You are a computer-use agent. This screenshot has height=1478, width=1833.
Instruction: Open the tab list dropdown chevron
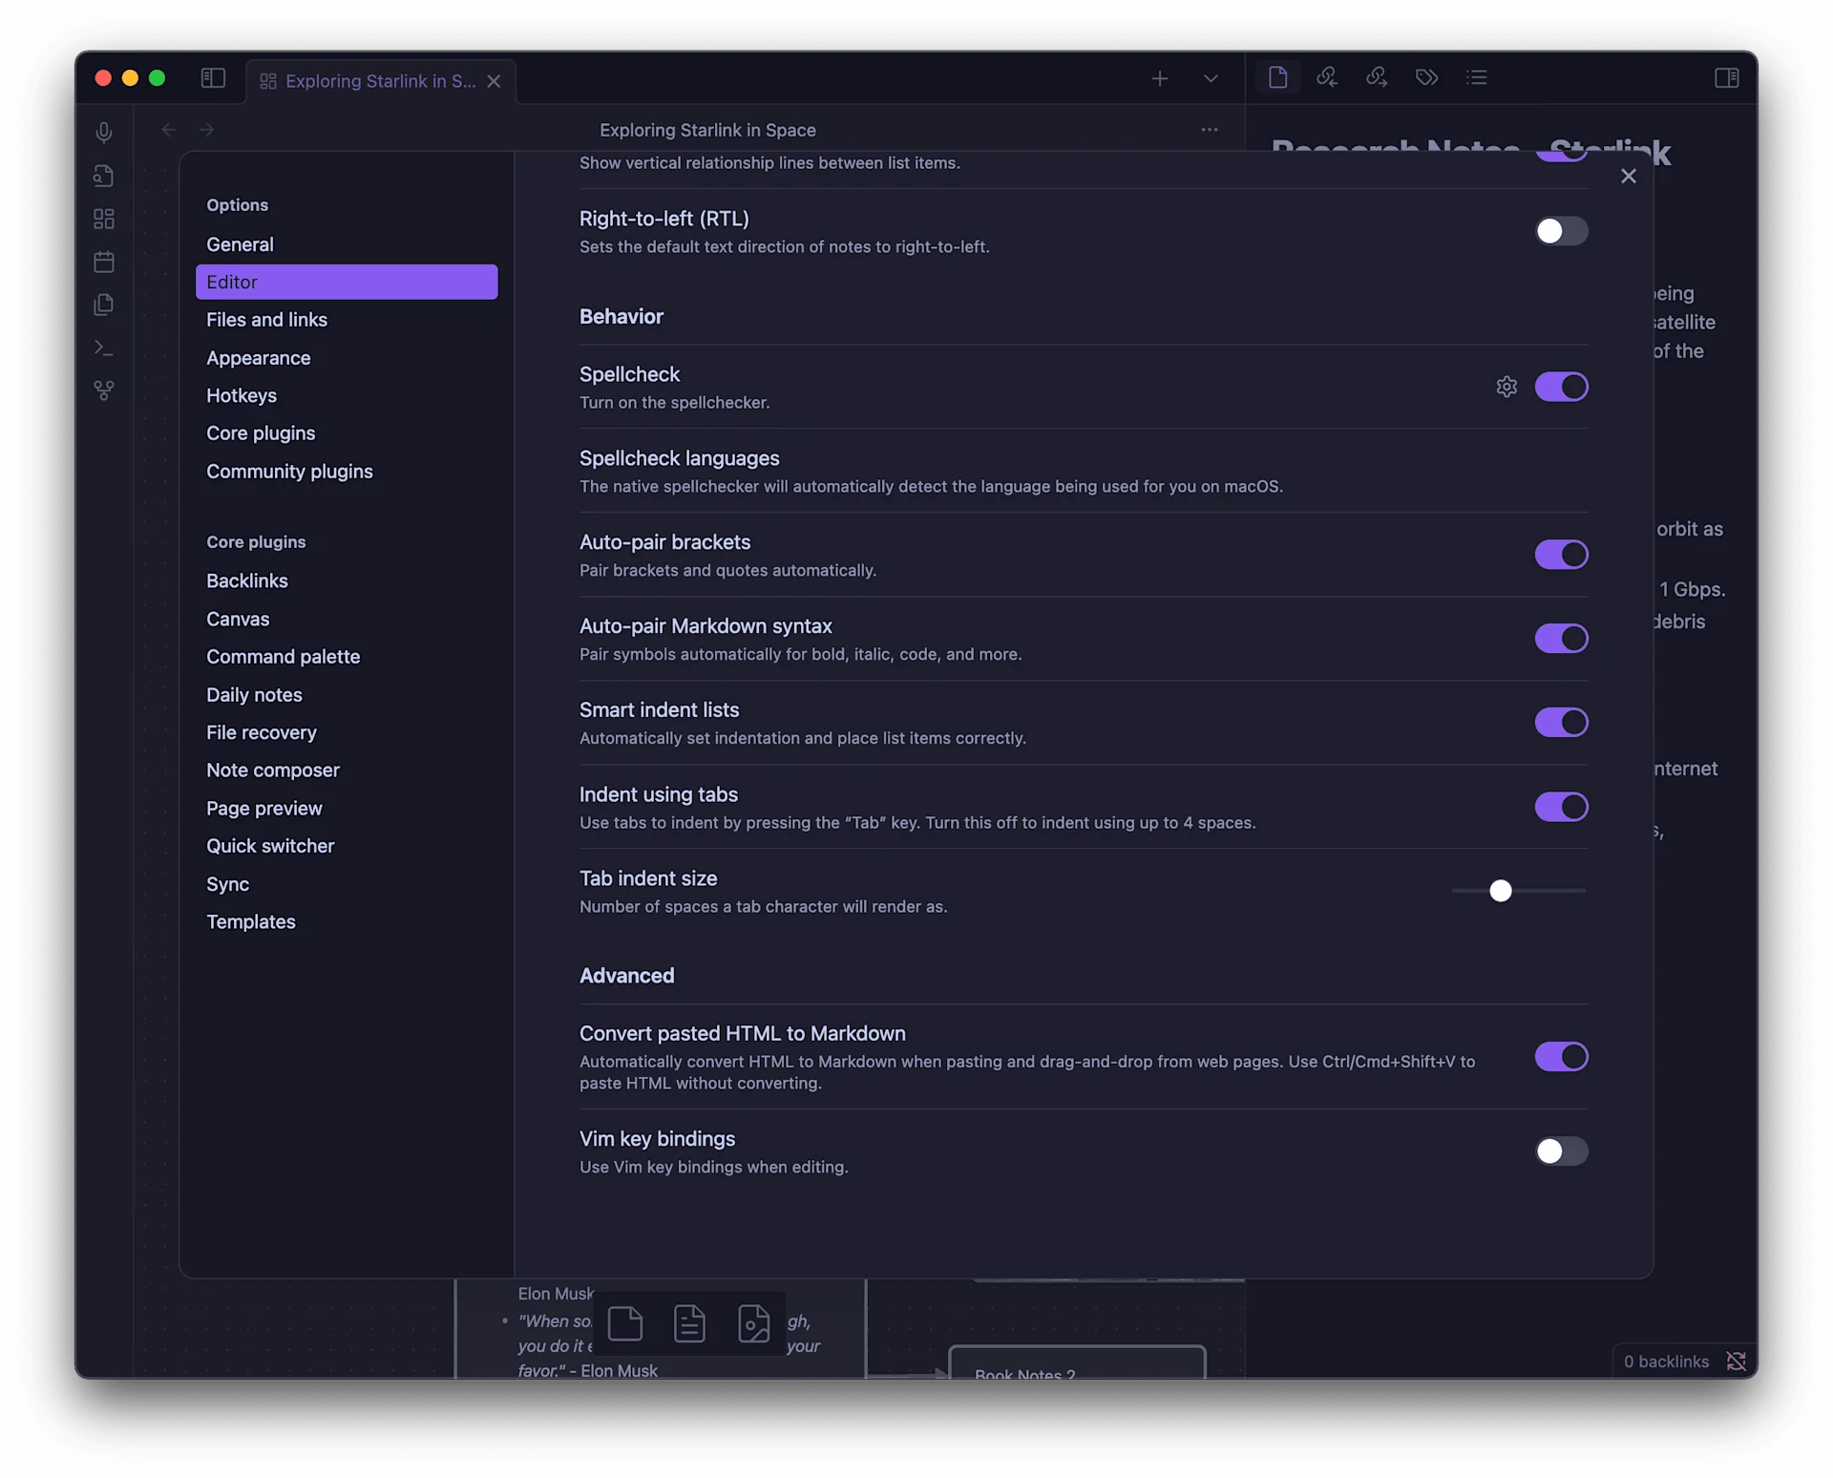pyautogui.click(x=1211, y=78)
